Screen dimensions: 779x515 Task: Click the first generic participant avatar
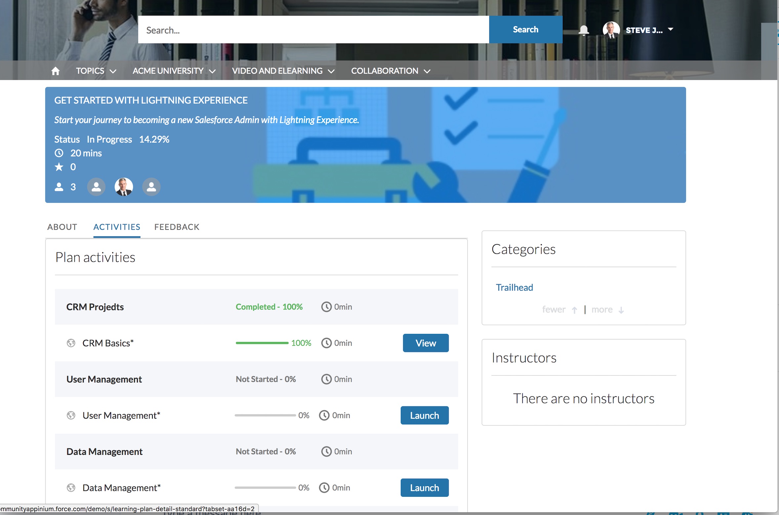click(x=96, y=187)
